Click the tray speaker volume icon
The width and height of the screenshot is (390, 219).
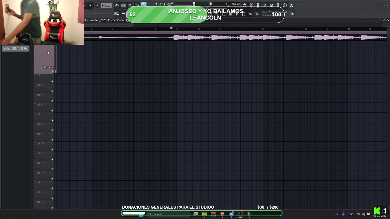[363, 214]
